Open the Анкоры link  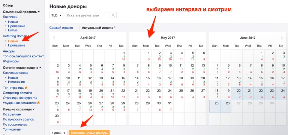coord(9,51)
